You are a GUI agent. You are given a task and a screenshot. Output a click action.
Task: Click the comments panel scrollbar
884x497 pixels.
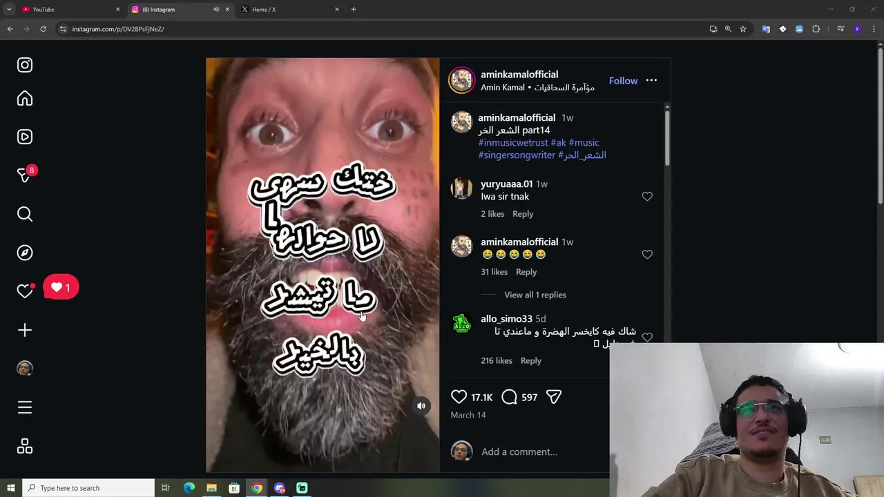666,138
